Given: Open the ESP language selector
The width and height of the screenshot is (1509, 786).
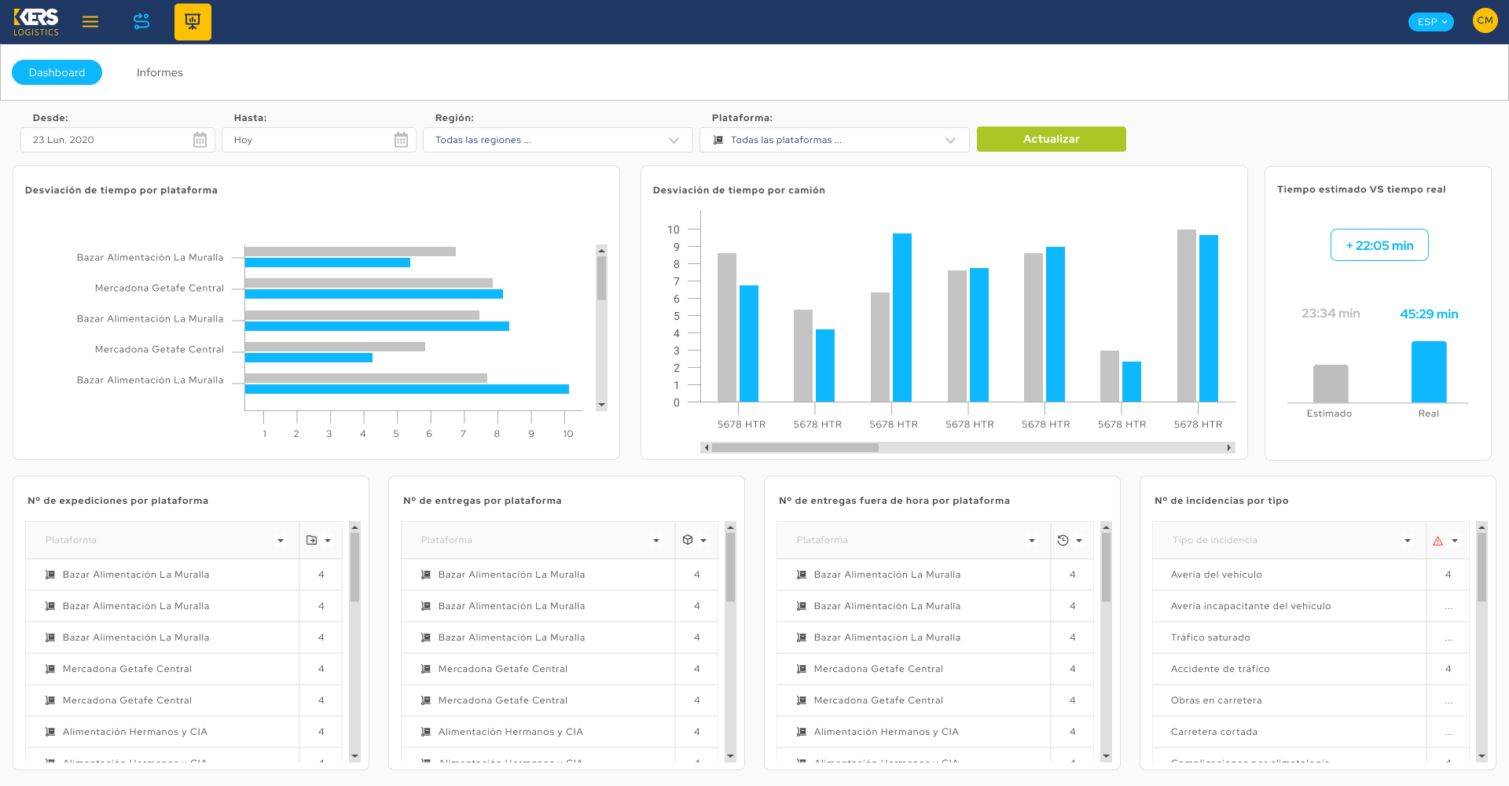Looking at the screenshot, I should coord(1430,22).
